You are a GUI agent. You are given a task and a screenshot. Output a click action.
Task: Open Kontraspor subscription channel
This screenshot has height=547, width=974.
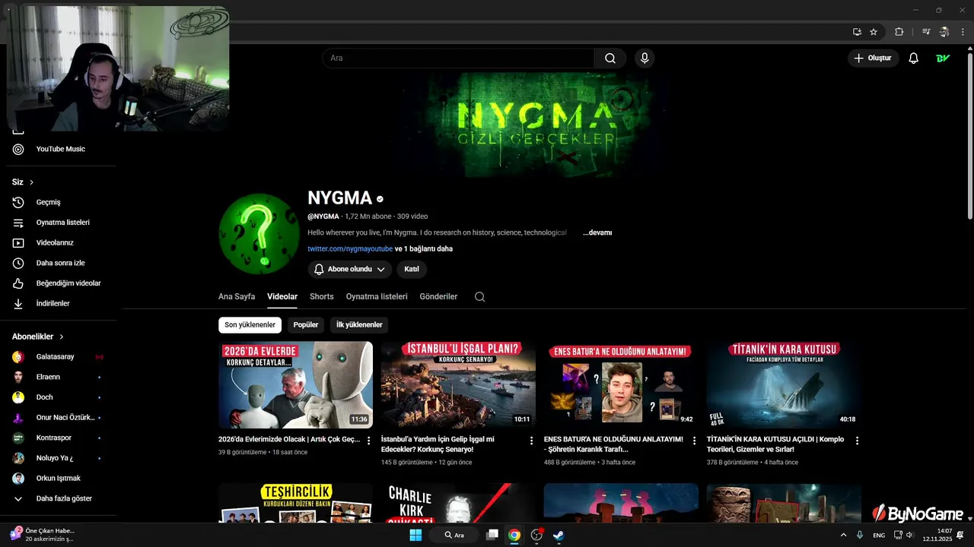coord(58,438)
